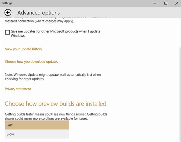Minimize the Settings window

point(155,3)
